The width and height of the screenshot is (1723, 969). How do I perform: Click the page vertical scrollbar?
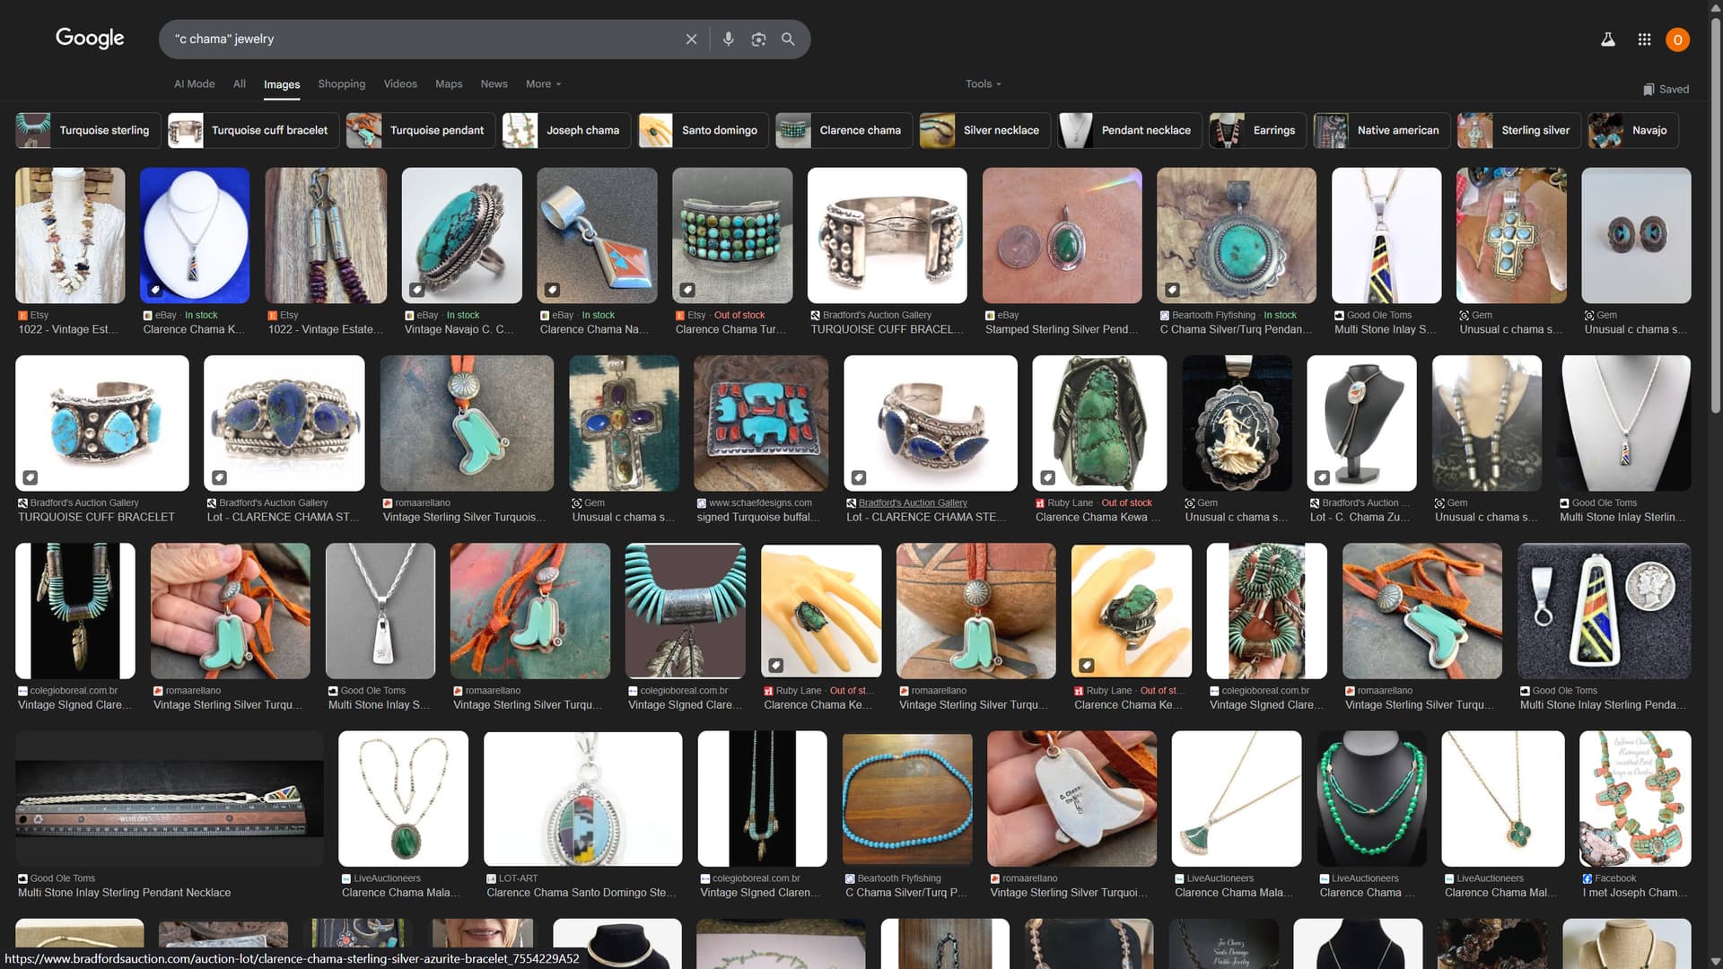(1715, 215)
